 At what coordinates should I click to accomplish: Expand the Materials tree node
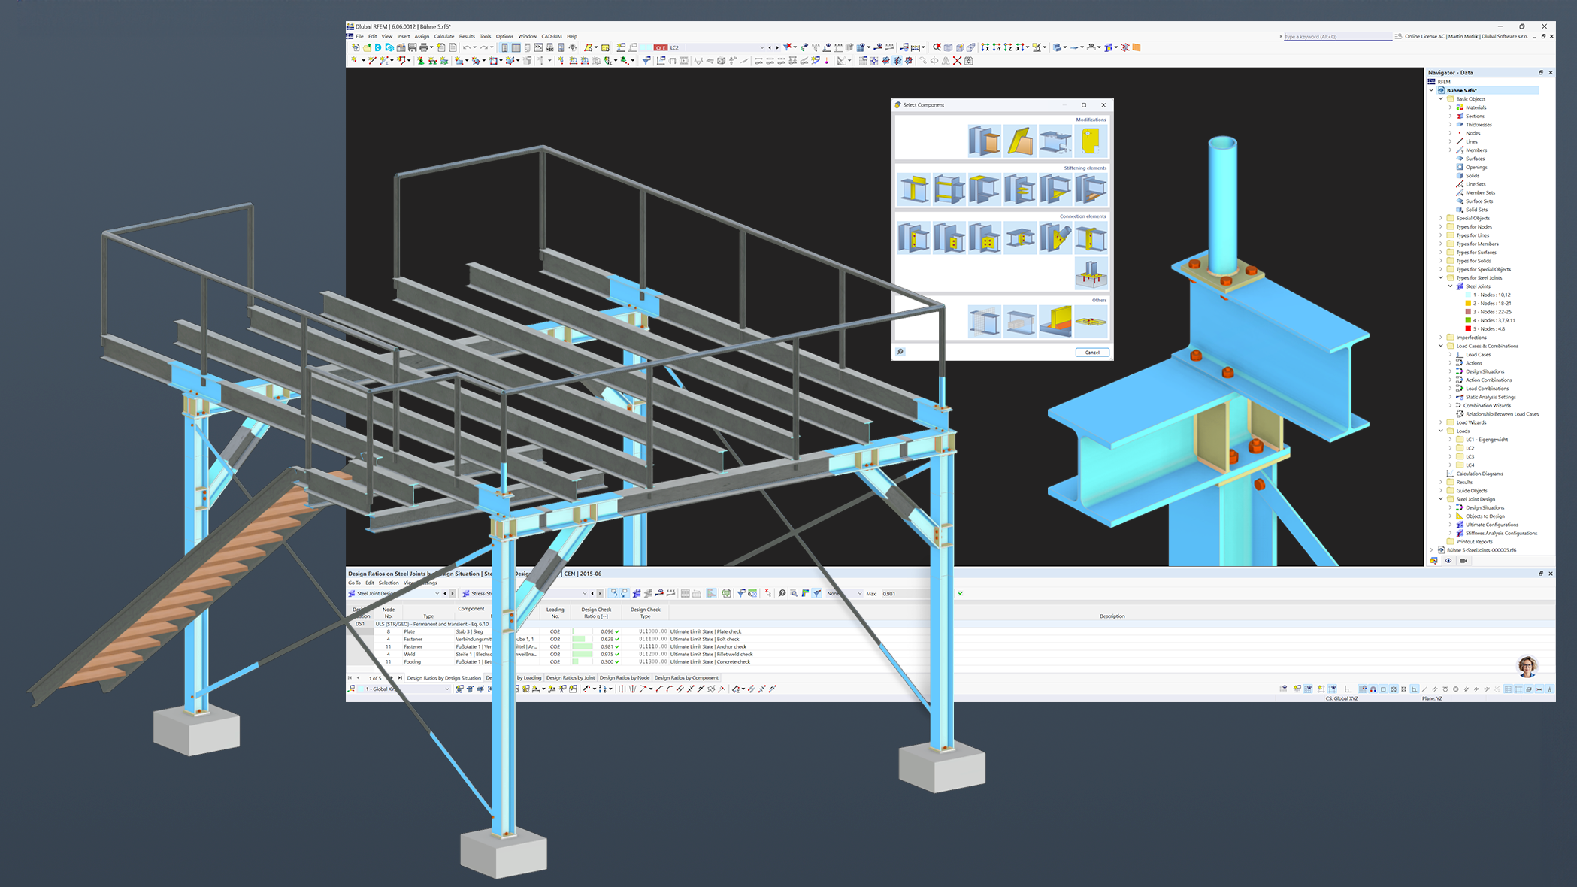[x=1450, y=107]
